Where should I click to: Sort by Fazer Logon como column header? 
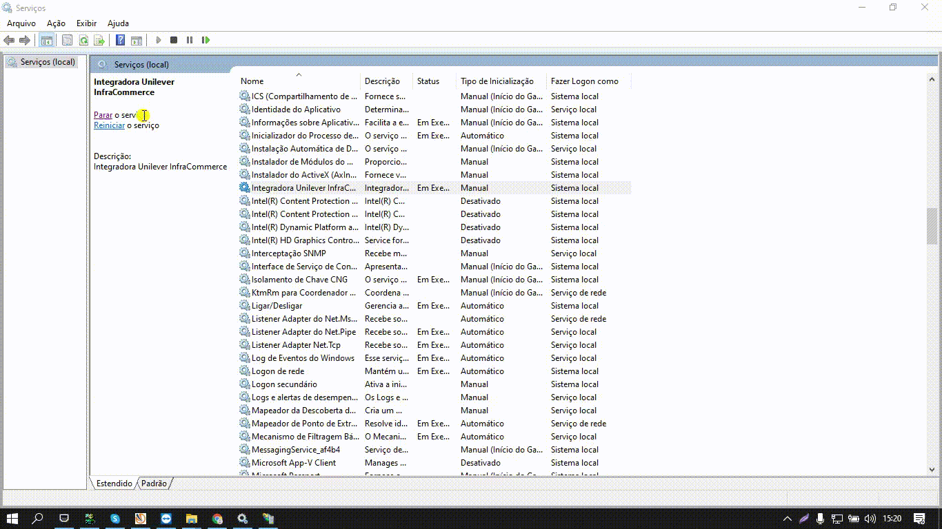click(588, 81)
